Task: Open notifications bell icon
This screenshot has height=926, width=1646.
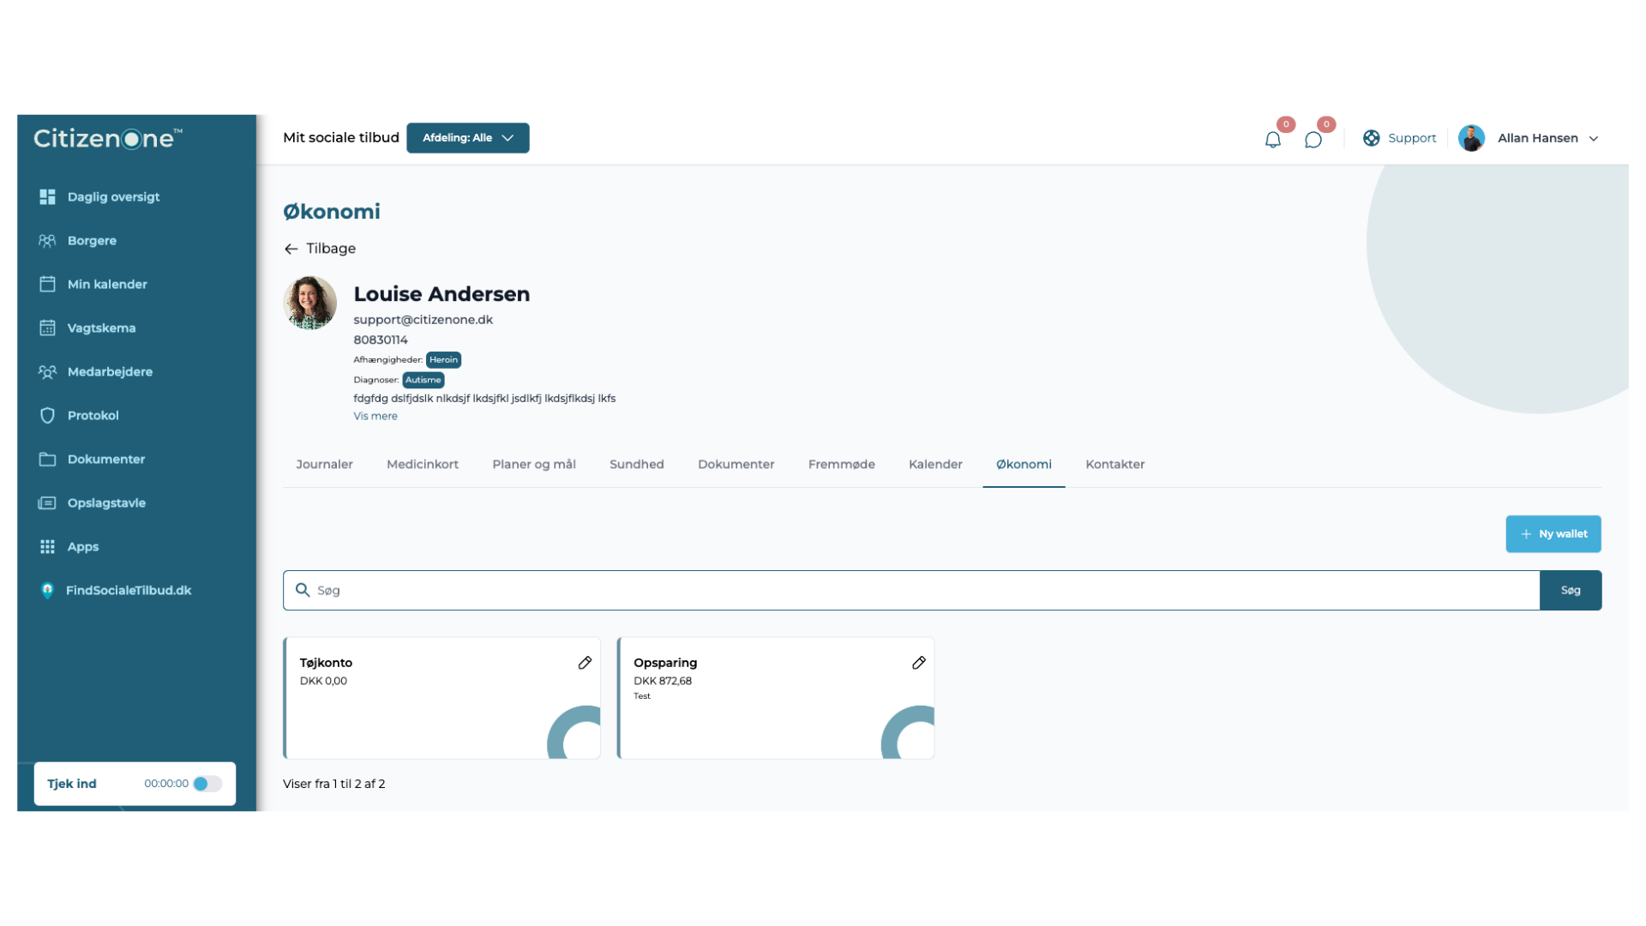Action: pyautogui.click(x=1273, y=139)
